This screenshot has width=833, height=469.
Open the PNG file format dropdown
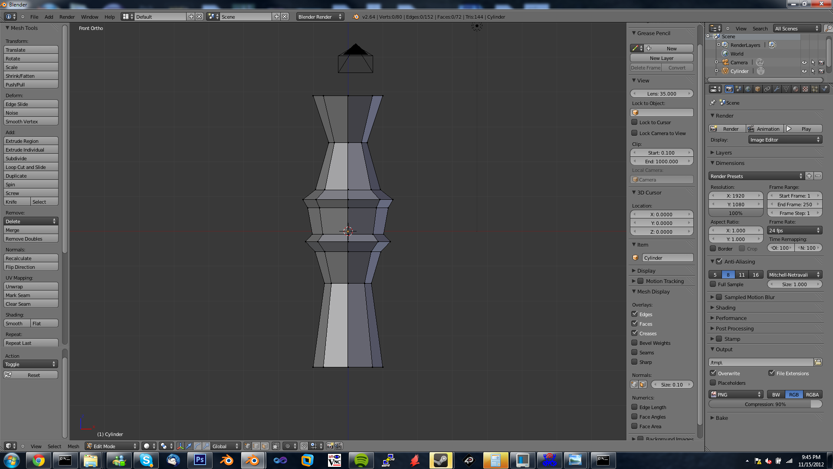[x=736, y=394]
